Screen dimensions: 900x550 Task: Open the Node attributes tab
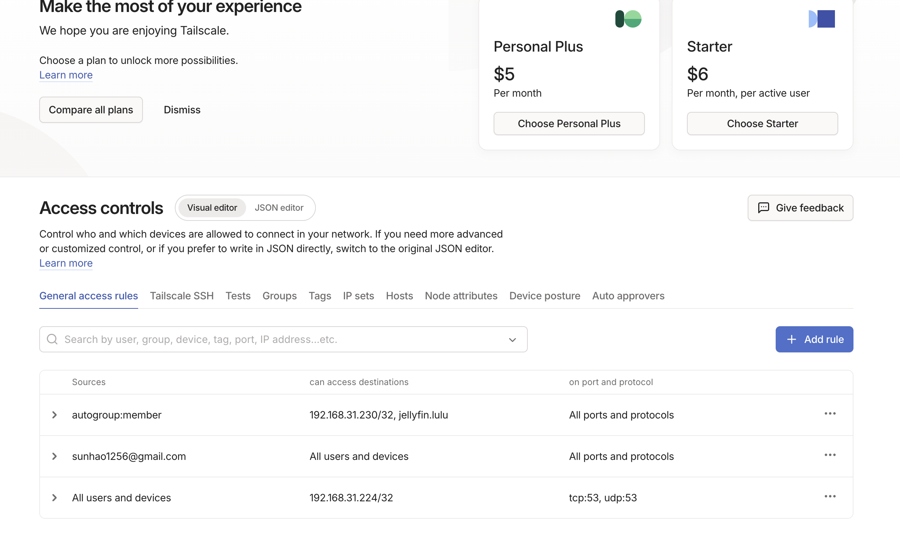coord(461,296)
